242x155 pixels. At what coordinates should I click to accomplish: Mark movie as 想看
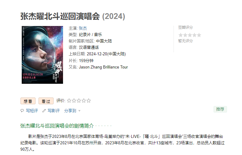[x=28, y=101]
